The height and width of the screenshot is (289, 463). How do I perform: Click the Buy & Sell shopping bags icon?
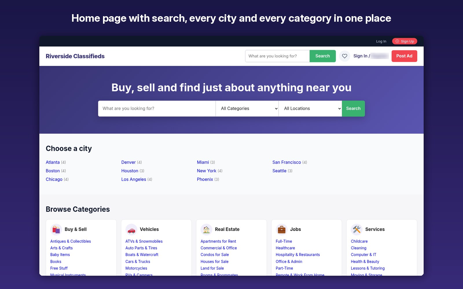click(x=56, y=230)
